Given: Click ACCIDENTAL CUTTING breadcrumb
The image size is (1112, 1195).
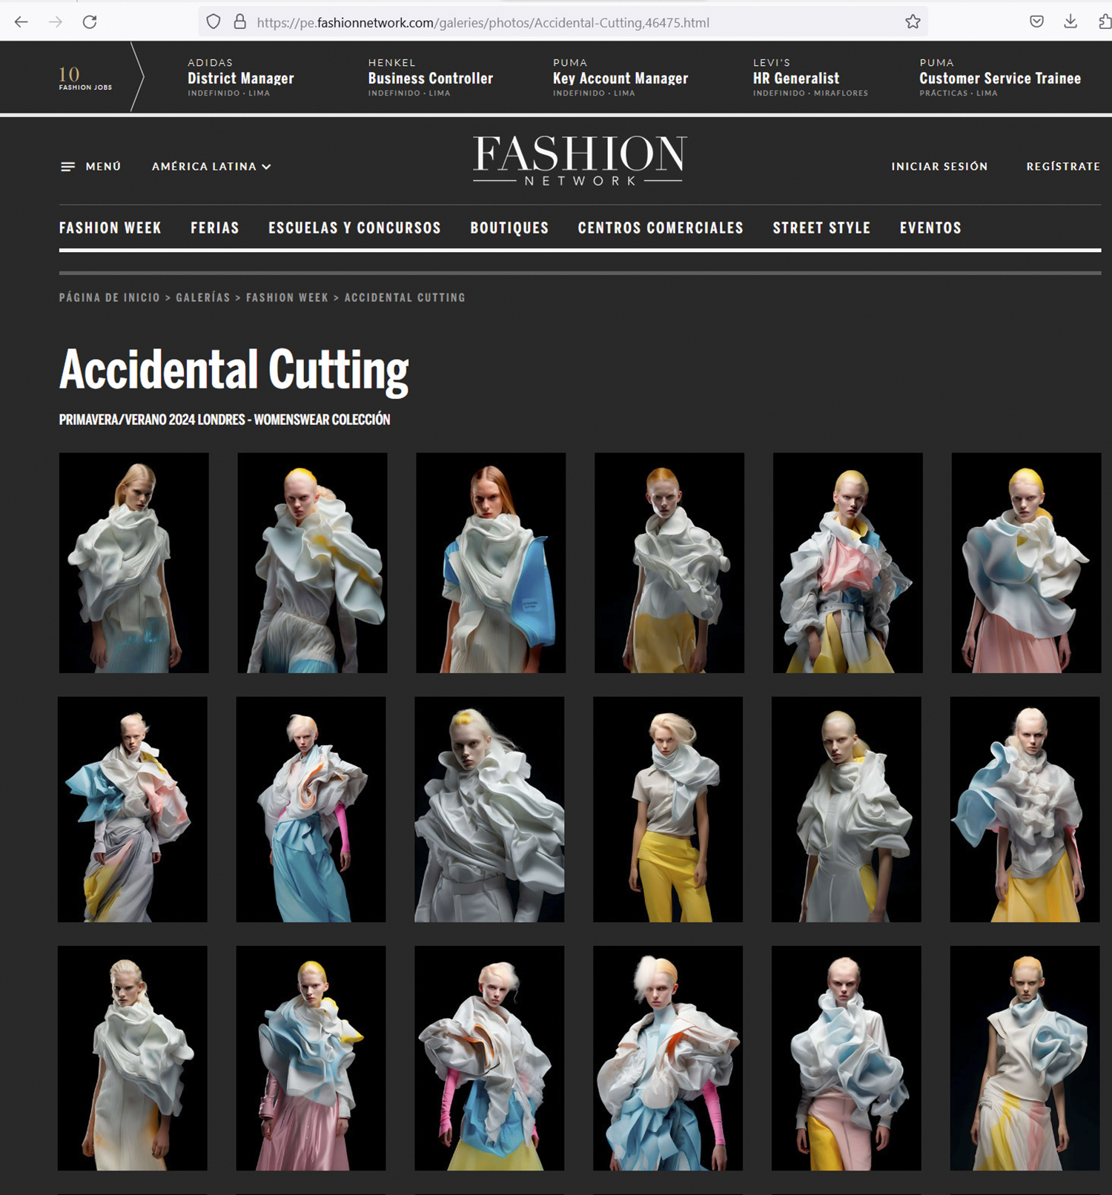Looking at the screenshot, I should pos(405,297).
